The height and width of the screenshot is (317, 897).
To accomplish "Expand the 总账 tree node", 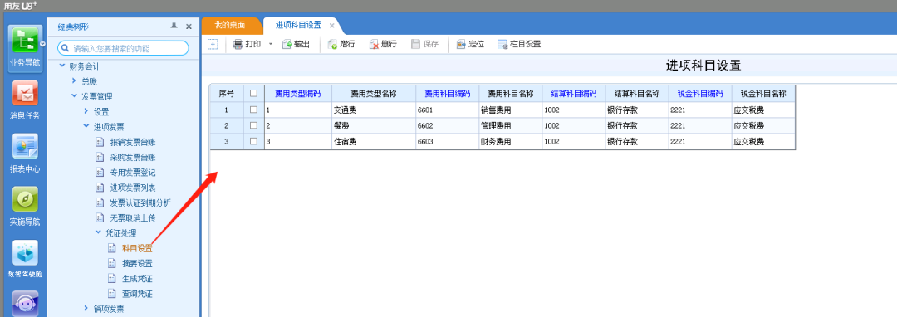I will coord(74,81).
